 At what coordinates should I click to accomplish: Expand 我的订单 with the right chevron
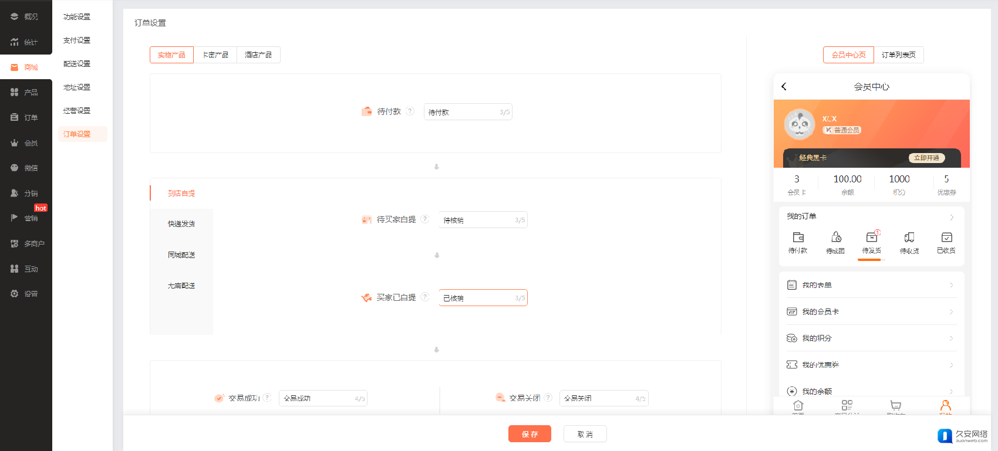tap(952, 217)
